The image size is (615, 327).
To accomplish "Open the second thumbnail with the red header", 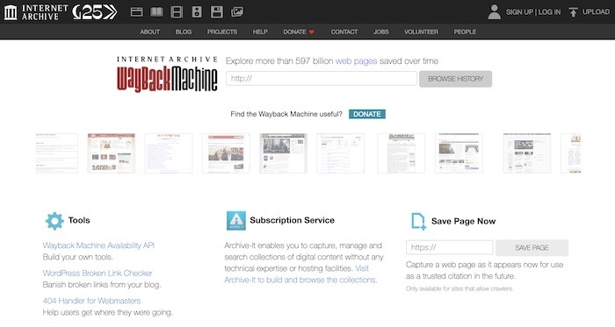I will point(112,153).
